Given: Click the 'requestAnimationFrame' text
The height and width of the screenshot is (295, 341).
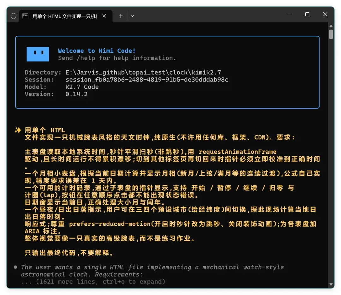Looking at the screenshot, I should tap(237, 152).
